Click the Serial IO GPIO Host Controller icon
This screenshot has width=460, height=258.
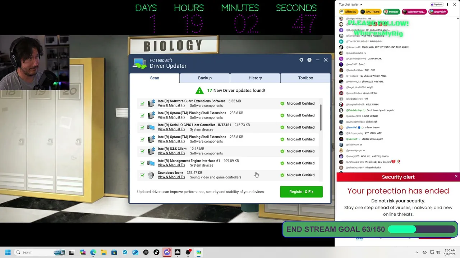point(151,127)
